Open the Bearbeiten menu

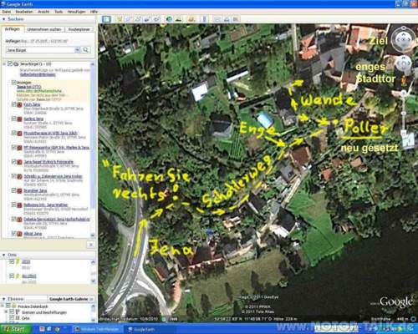[24, 12]
